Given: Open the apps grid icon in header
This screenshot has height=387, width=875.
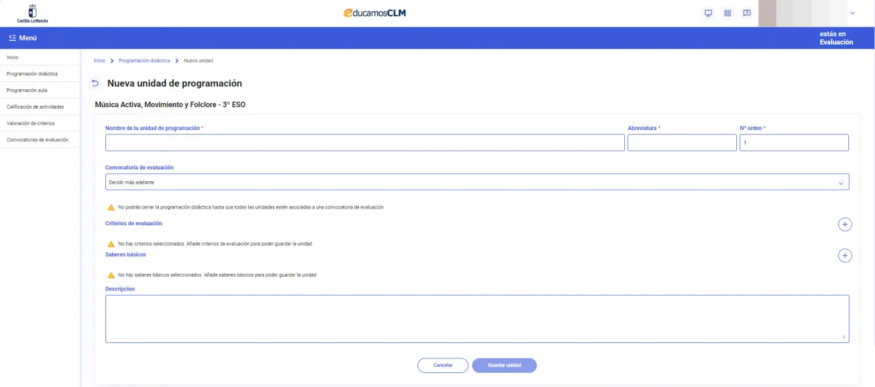Looking at the screenshot, I should (728, 13).
